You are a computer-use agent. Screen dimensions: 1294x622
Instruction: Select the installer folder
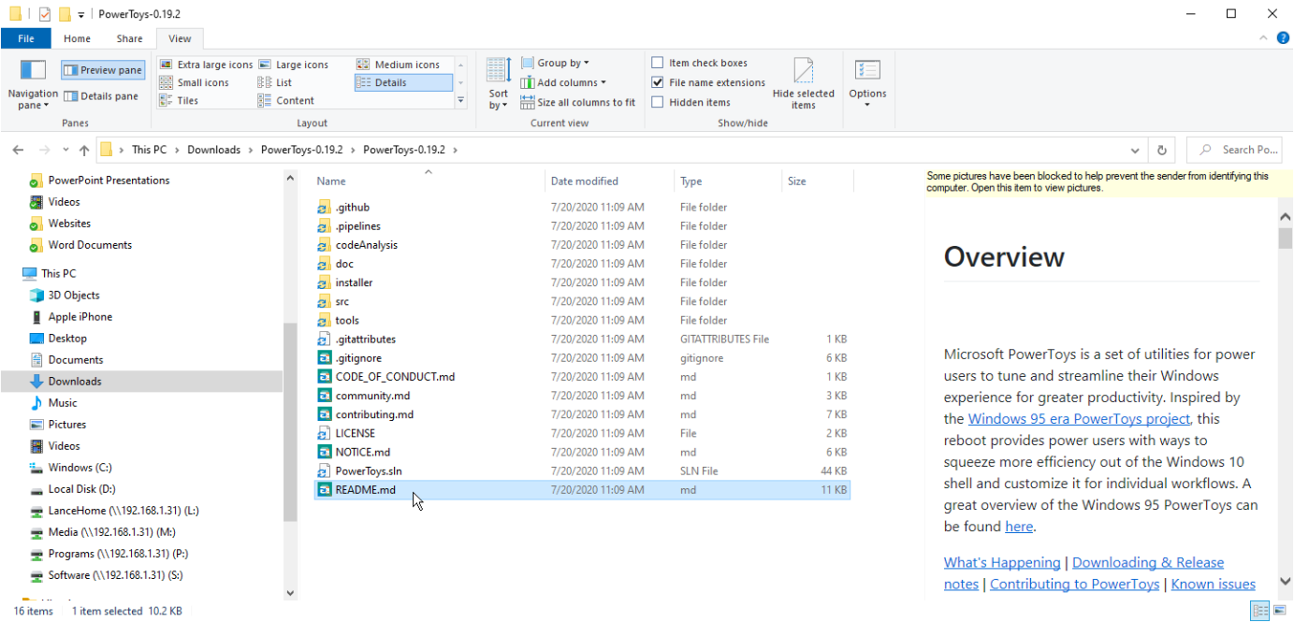coord(582,282)
